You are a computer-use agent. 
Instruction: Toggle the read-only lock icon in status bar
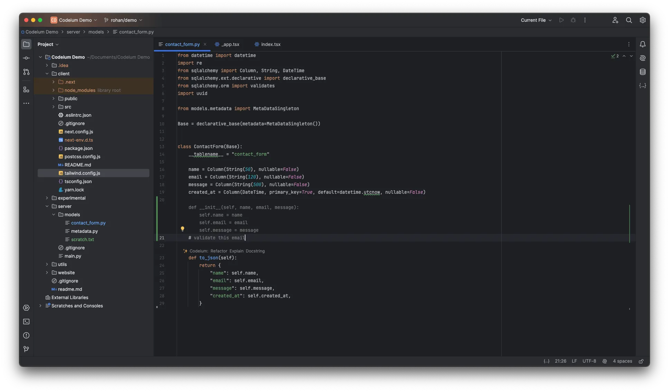(x=641, y=361)
